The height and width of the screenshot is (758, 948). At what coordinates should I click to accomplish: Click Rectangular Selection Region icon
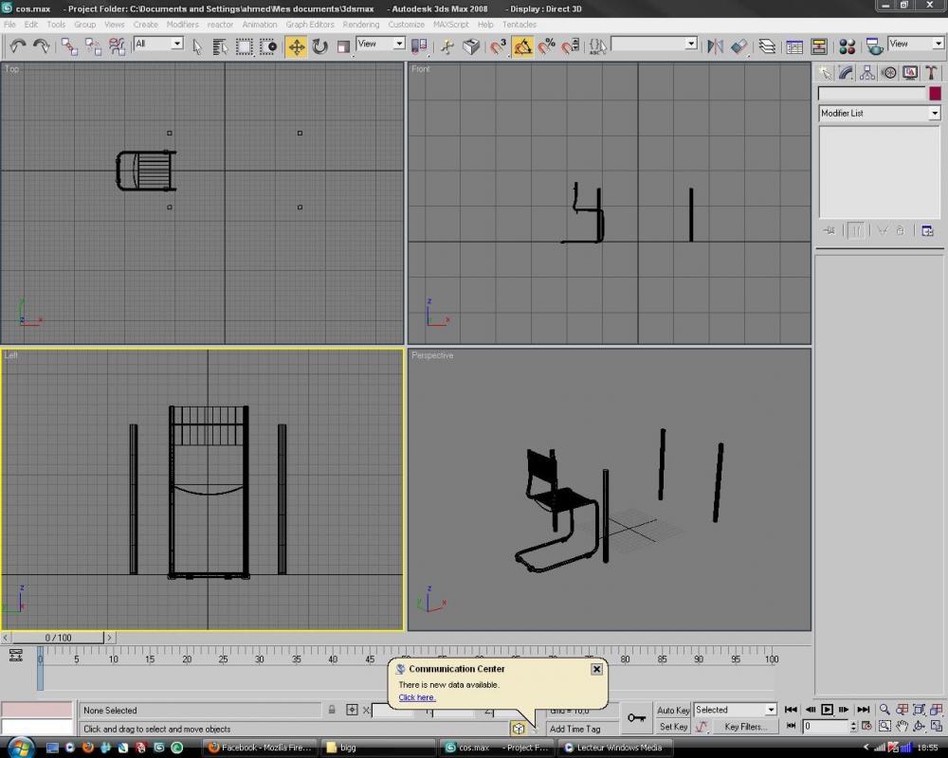[x=245, y=46]
